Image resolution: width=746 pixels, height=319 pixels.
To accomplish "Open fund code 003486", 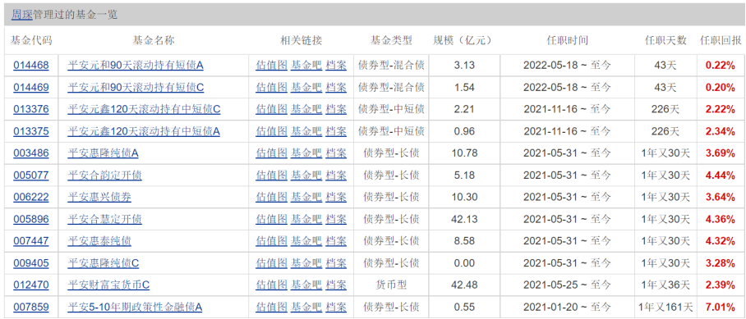I will pyautogui.click(x=31, y=153).
